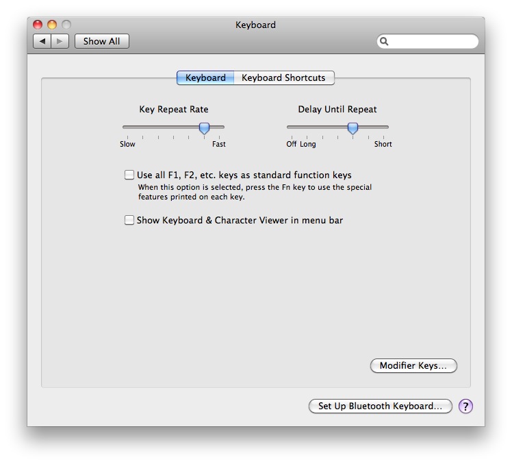The image size is (512, 464).
Task: Click the Key Repeat Rate heading
Action: [174, 109]
